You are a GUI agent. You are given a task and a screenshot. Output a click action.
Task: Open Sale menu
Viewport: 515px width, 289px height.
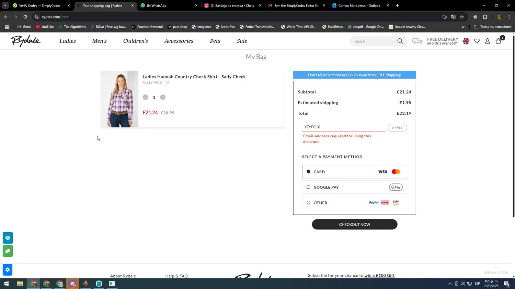tap(242, 41)
